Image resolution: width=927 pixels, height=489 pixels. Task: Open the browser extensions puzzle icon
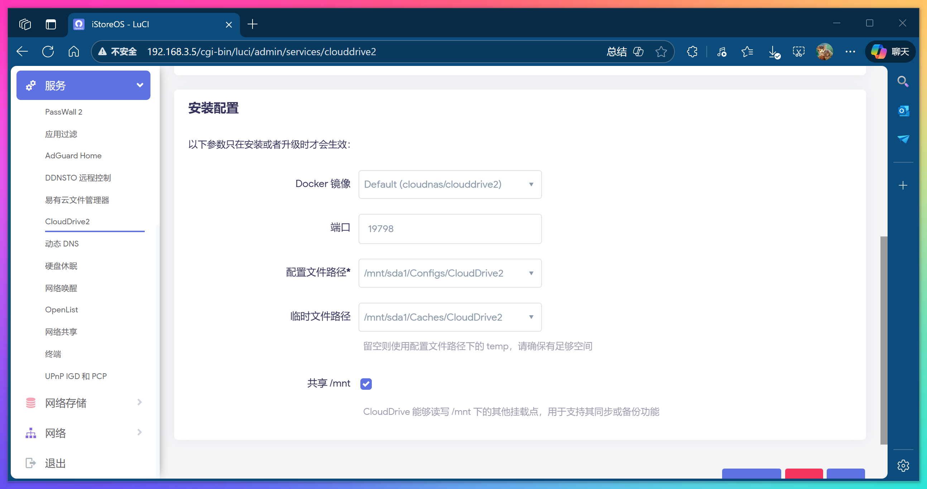pyautogui.click(x=692, y=52)
